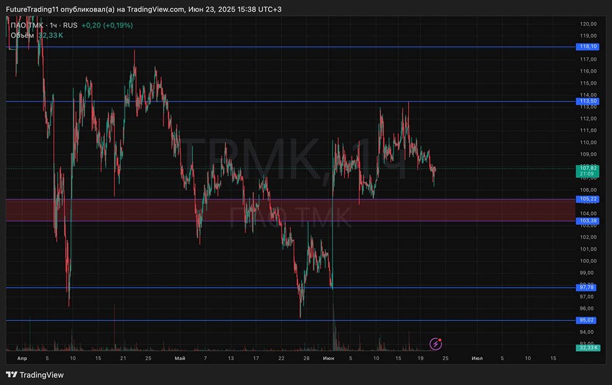The height and width of the screenshot is (385, 612).
Task: Click the Июл label on time axis
Action: pos(477,358)
